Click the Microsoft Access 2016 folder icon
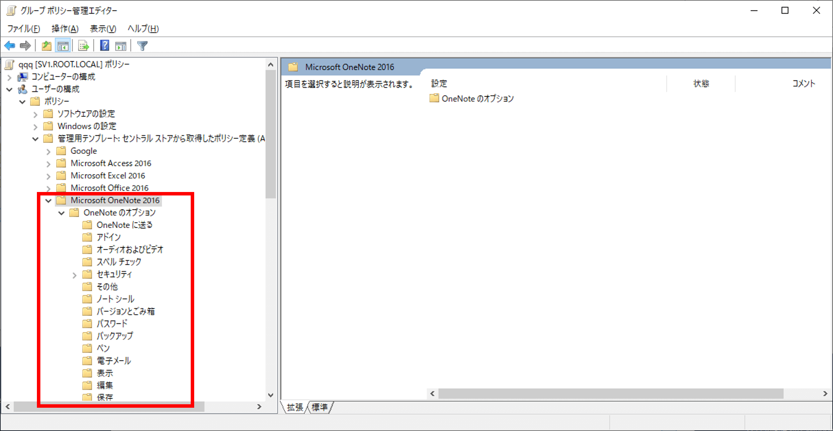 [x=62, y=163]
